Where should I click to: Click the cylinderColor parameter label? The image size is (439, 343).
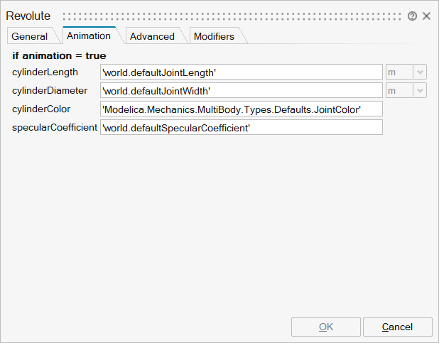[41, 109]
